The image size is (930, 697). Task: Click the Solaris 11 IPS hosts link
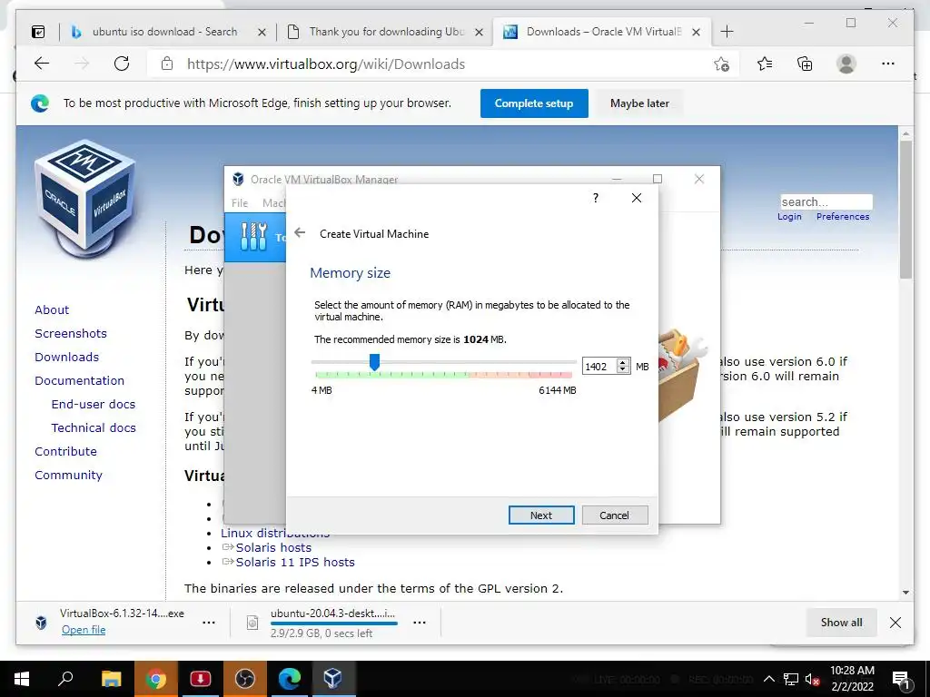tap(295, 562)
